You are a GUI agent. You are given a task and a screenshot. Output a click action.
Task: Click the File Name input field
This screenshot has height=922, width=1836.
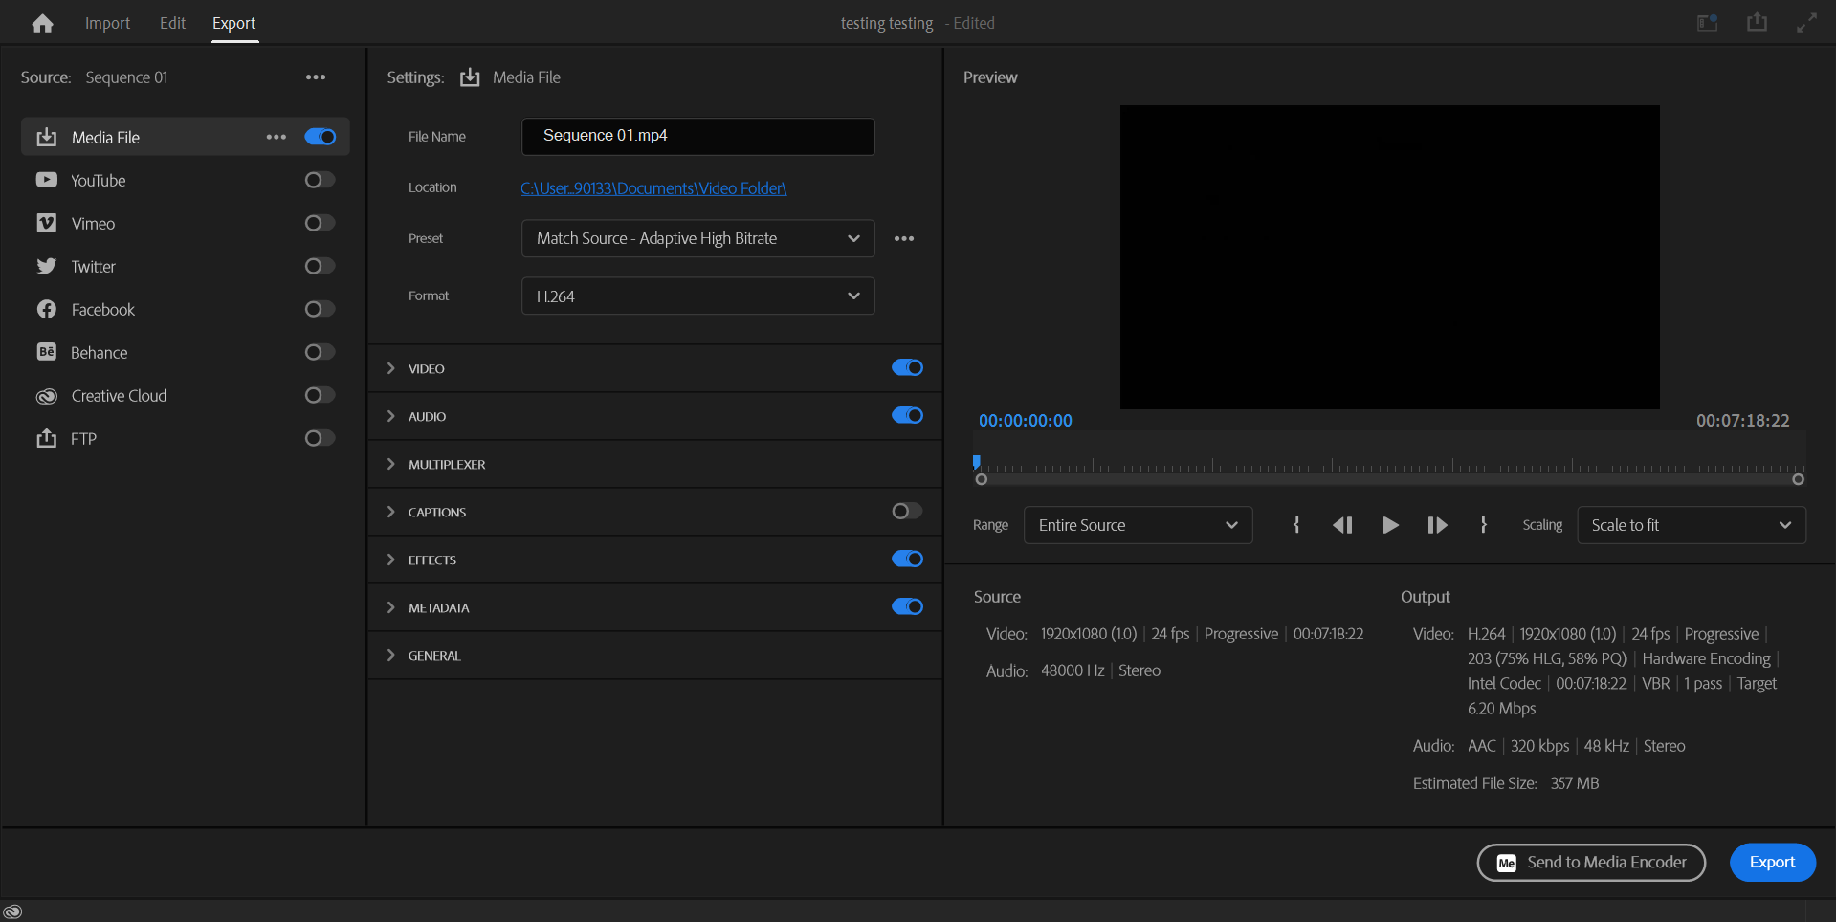(697, 136)
